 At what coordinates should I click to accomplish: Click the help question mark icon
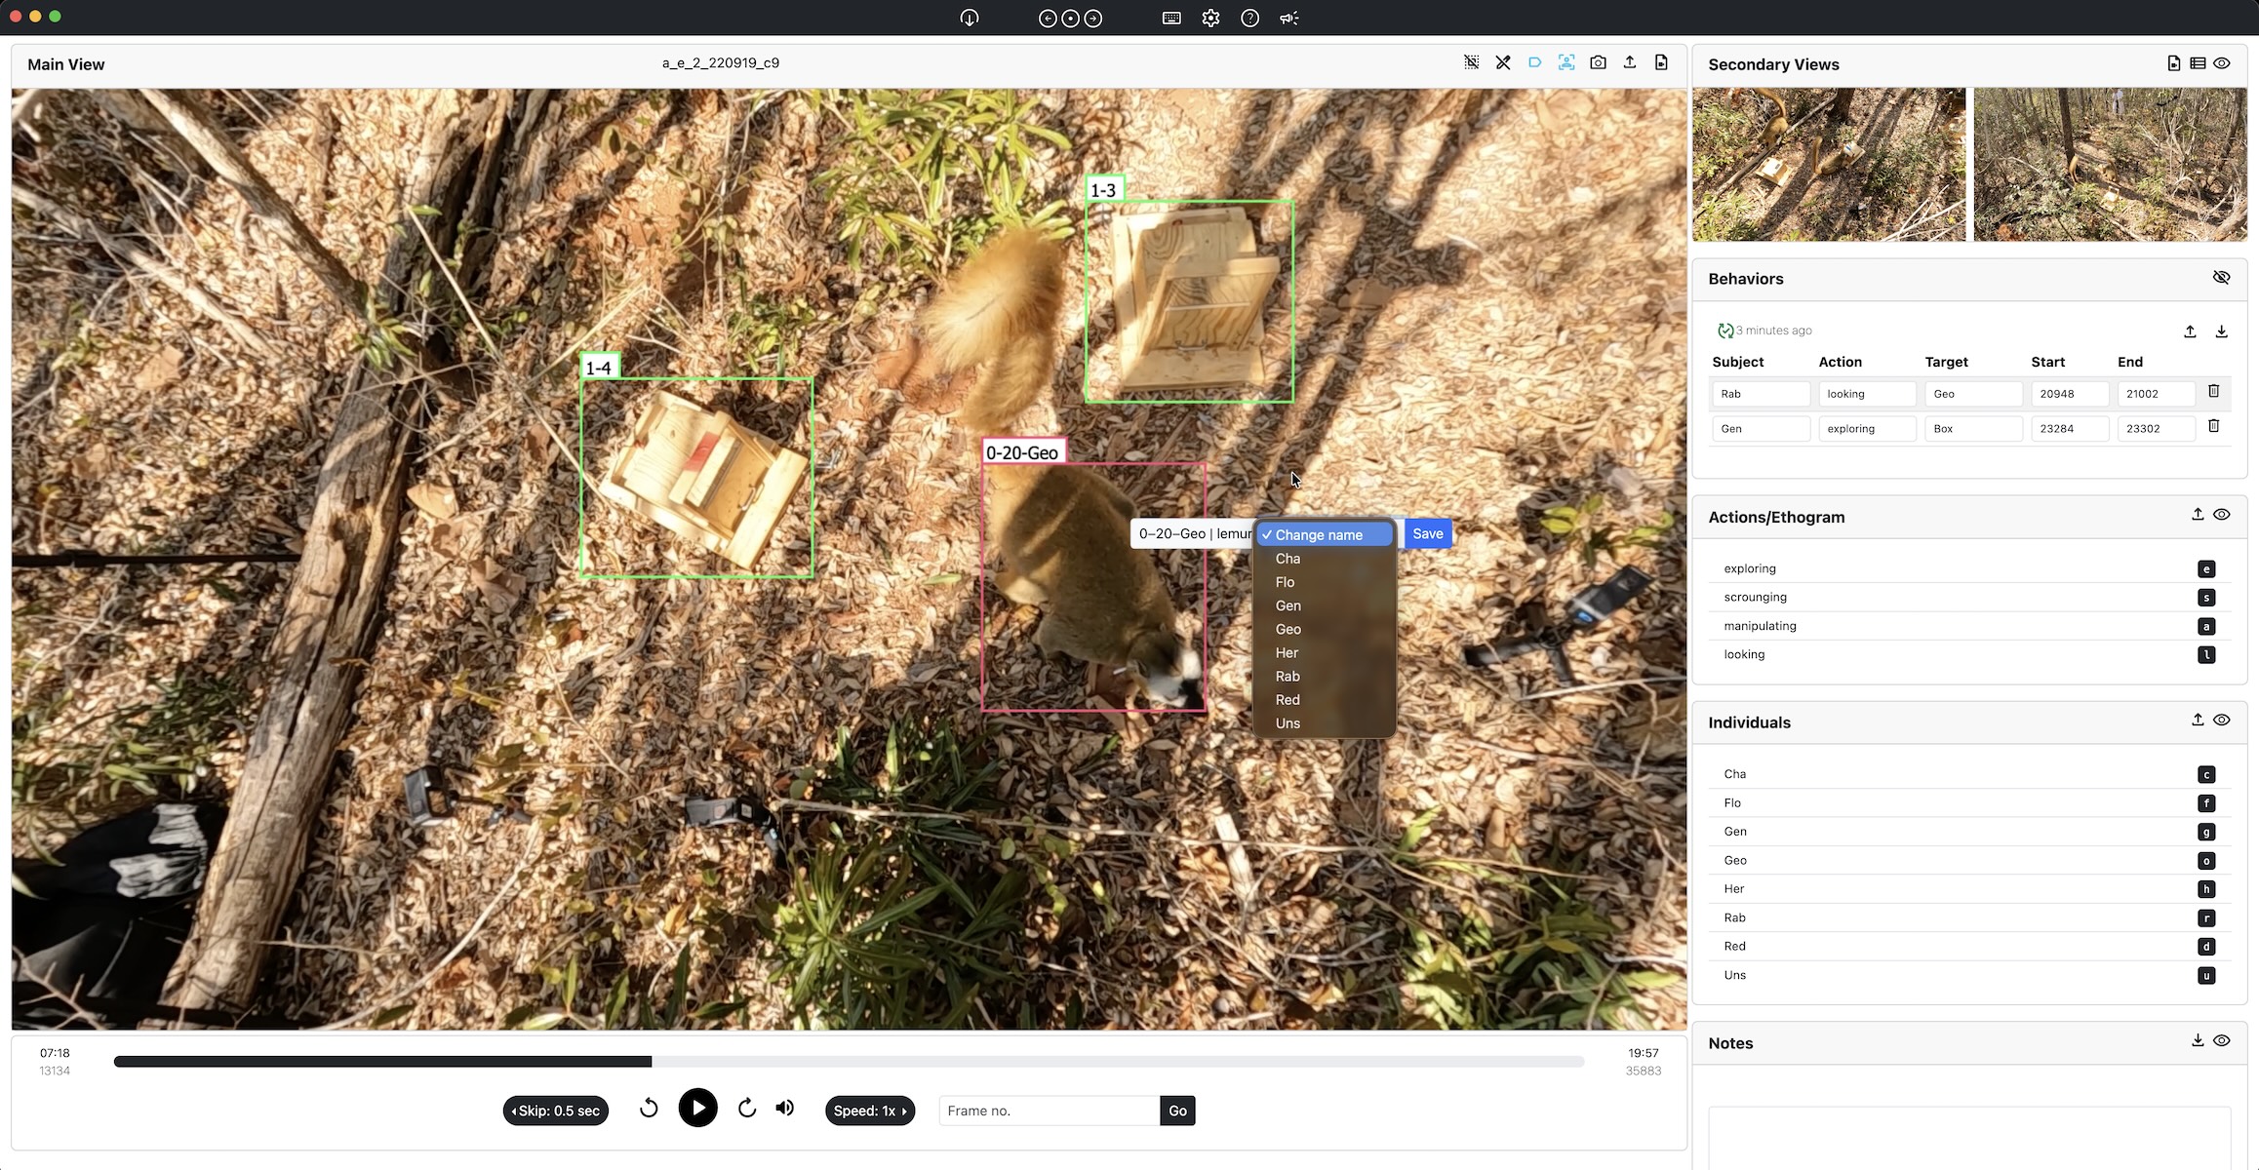coord(1249,19)
